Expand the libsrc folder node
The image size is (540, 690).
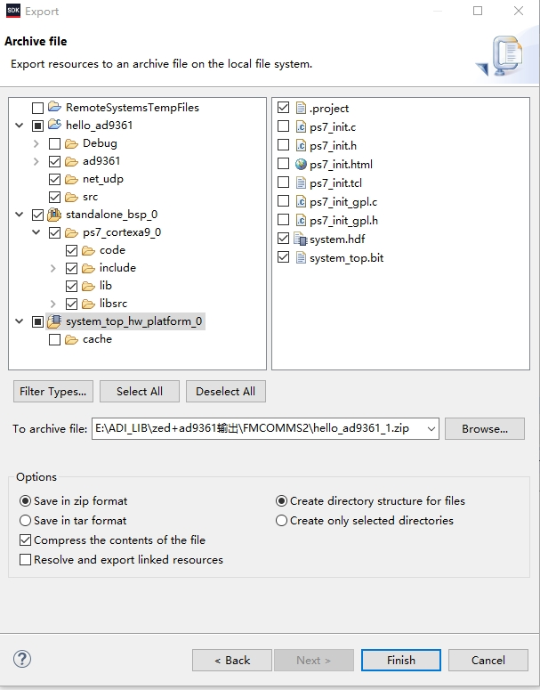(53, 304)
